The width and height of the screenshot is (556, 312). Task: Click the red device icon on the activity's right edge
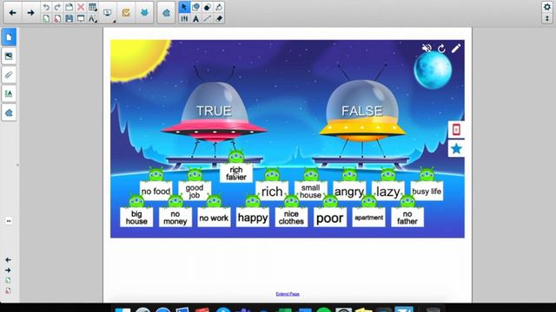pyautogui.click(x=456, y=130)
